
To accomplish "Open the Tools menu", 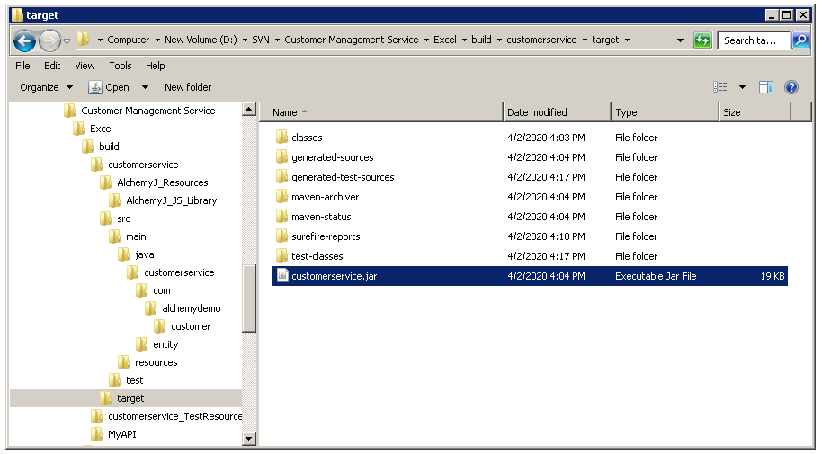I will click(x=121, y=66).
